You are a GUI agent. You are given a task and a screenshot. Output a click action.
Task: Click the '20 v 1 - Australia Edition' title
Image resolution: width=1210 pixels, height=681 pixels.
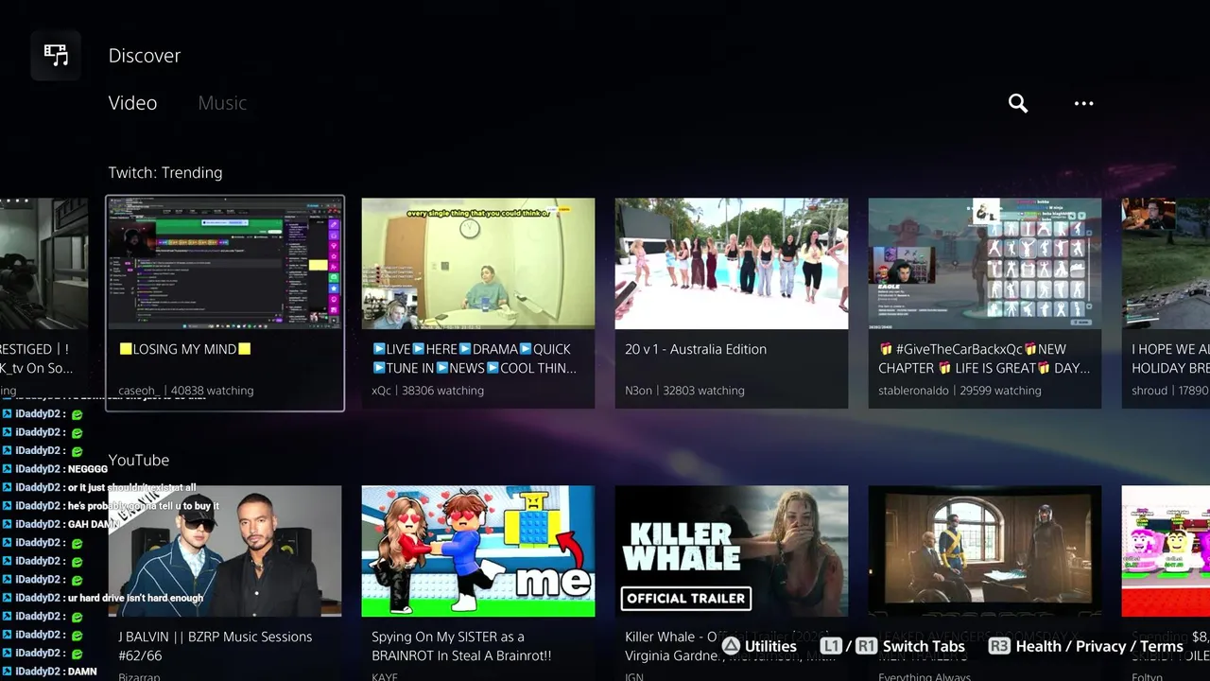696,349
